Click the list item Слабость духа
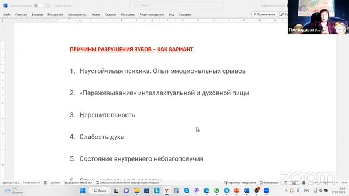Image resolution: width=349 pixels, height=196 pixels. point(102,137)
